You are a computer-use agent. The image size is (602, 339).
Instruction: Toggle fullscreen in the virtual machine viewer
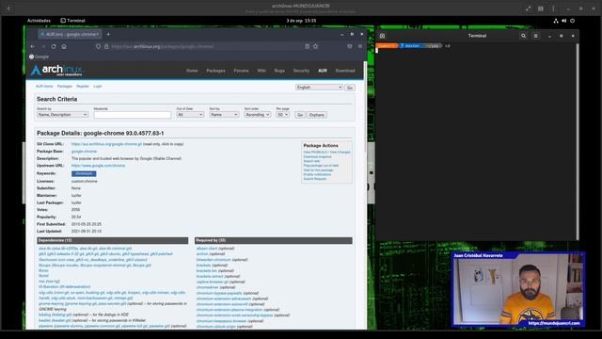(x=529, y=8)
